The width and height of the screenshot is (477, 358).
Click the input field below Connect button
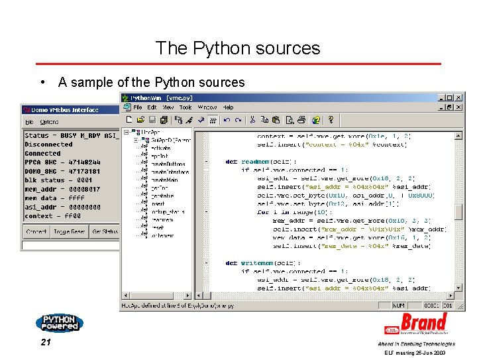point(71,245)
